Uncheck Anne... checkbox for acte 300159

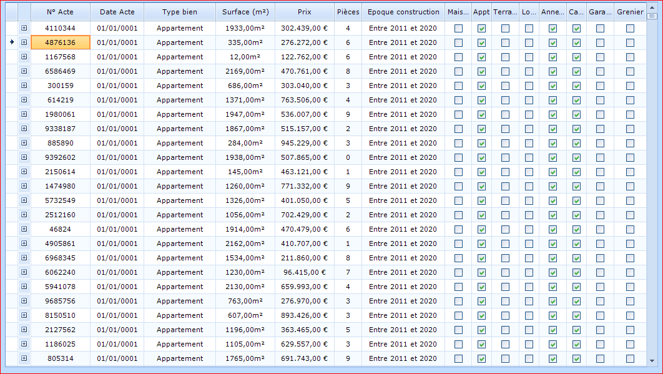552,86
